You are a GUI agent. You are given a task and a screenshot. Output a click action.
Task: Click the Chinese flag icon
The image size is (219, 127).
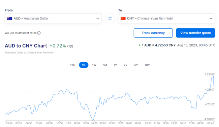click(123, 19)
